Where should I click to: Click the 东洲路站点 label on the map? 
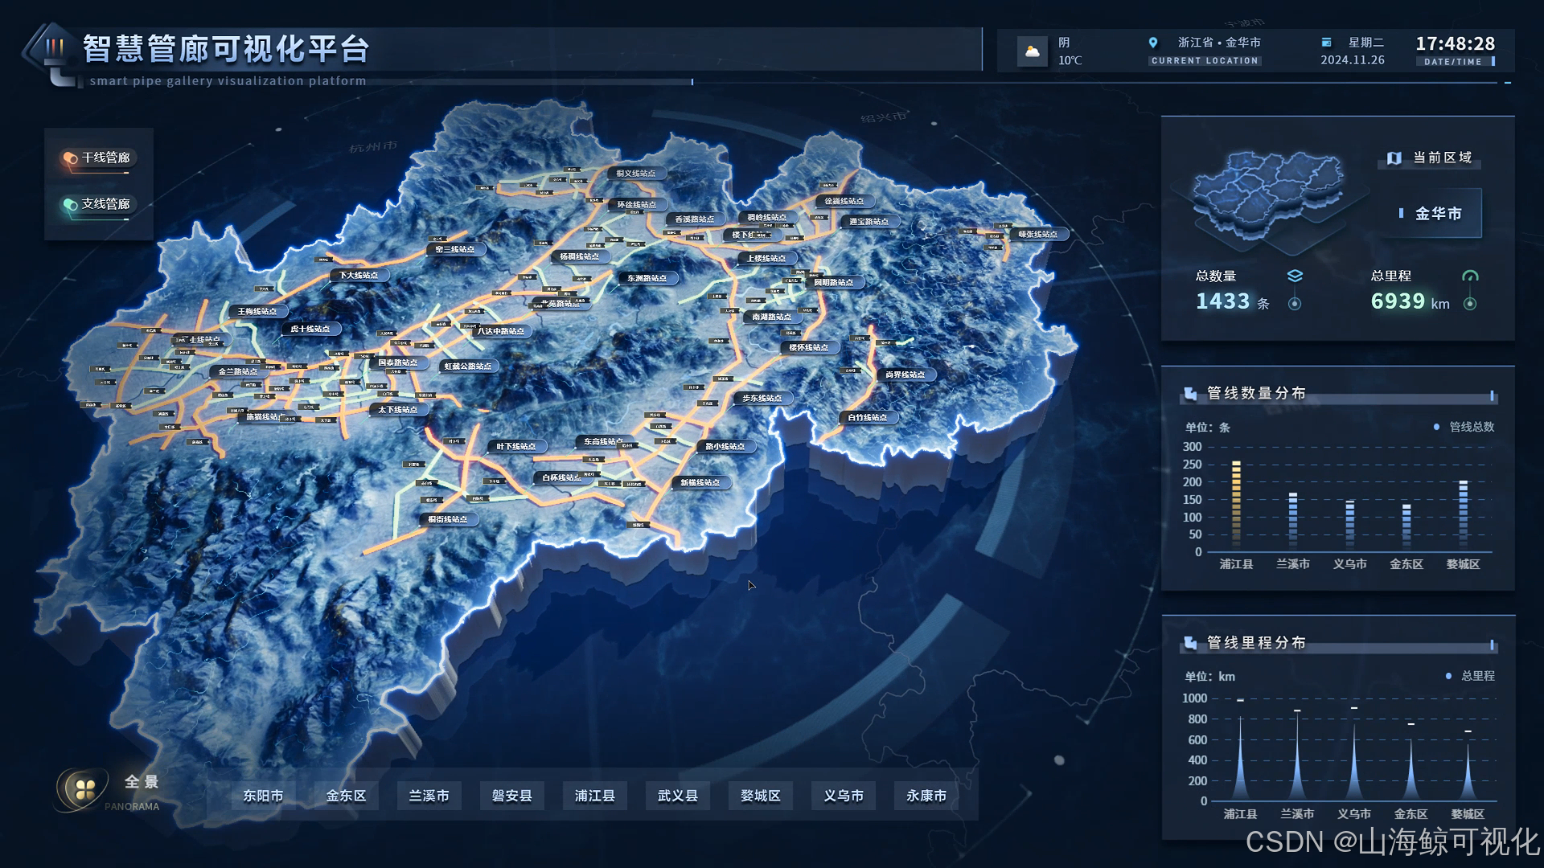648,278
